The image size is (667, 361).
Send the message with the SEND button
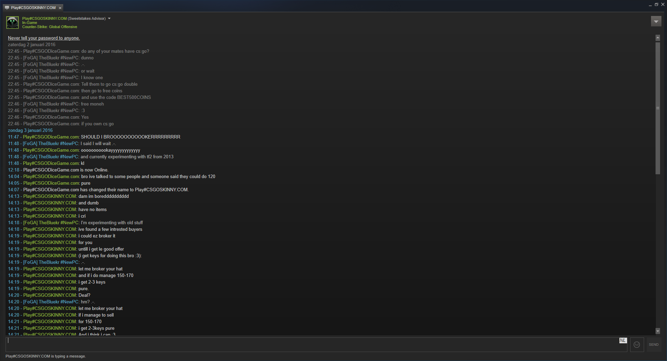[x=653, y=345]
